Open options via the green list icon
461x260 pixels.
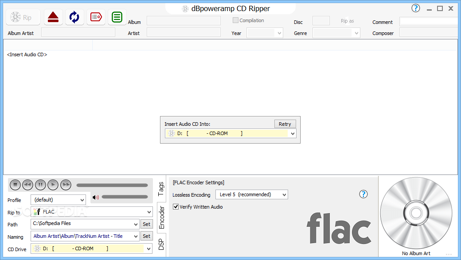point(117,17)
